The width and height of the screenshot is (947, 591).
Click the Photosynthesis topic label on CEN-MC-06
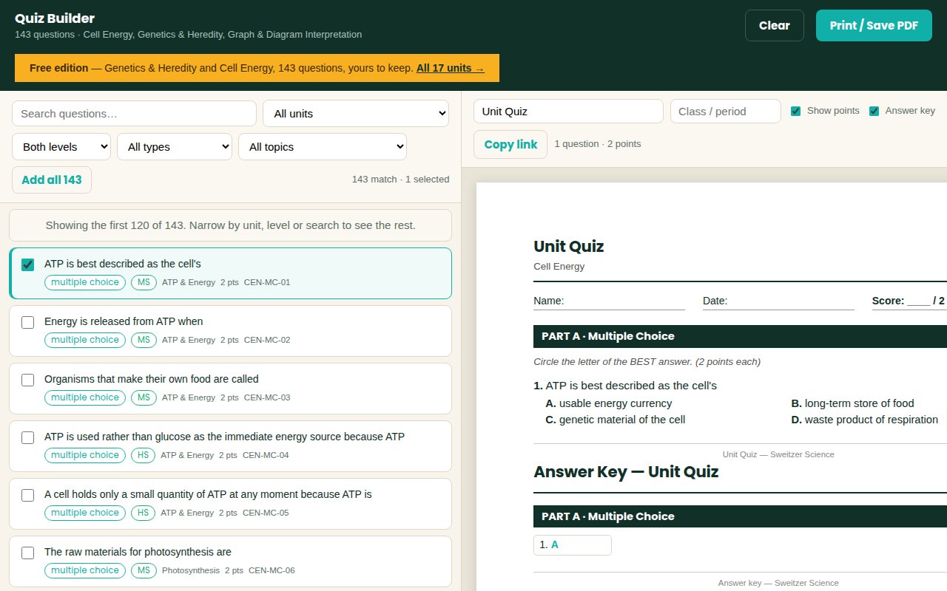[191, 570]
